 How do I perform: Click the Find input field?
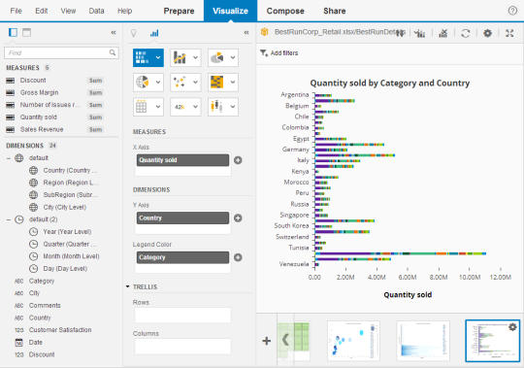tap(61, 52)
